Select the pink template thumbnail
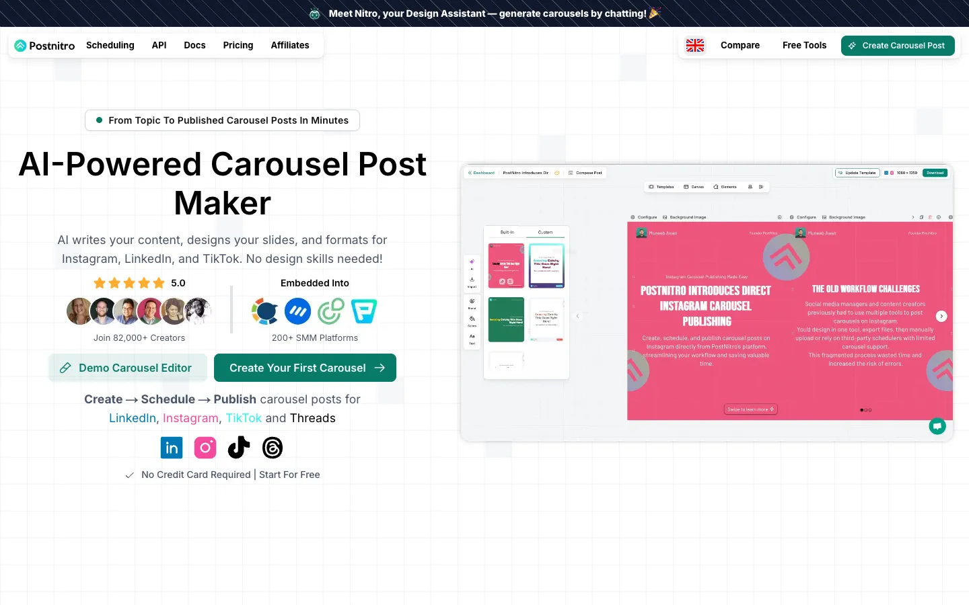This screenshot has height=605, width=969. point(506,266)
